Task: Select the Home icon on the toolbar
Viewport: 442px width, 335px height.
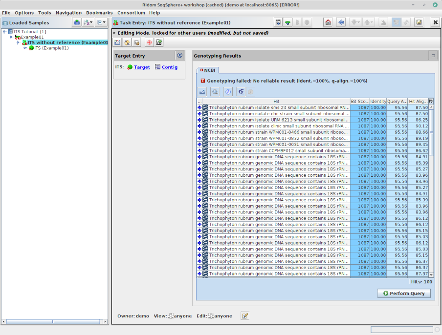Action: click(328, 22)
